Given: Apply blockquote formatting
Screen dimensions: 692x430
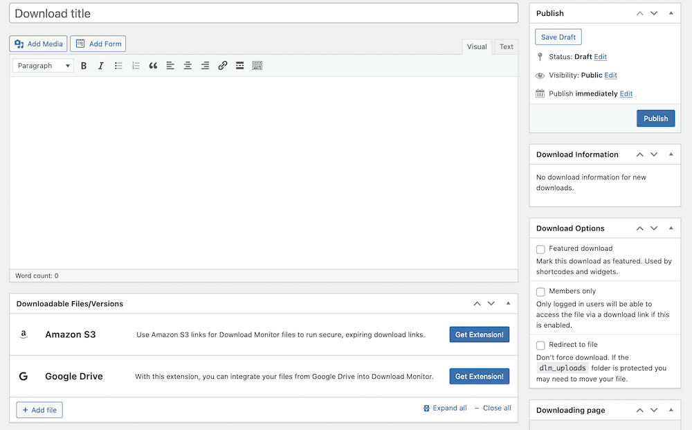Looking at the screenshot, I should click(153, 66).
